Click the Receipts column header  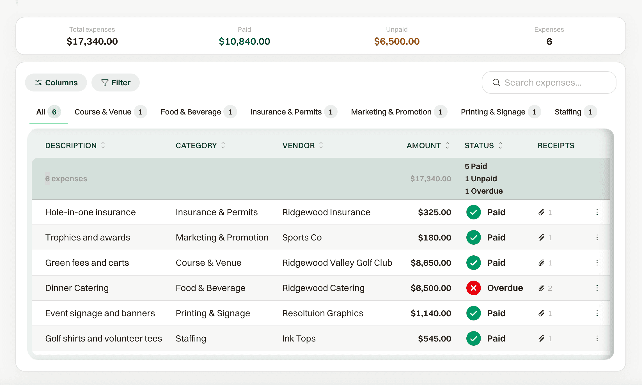click(556, 145)
